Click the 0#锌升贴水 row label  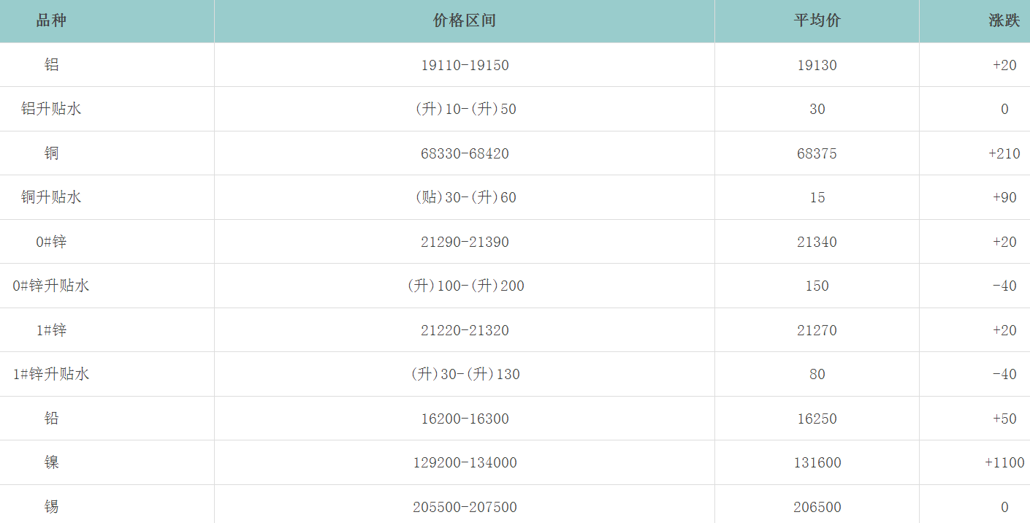coord(51,286)
